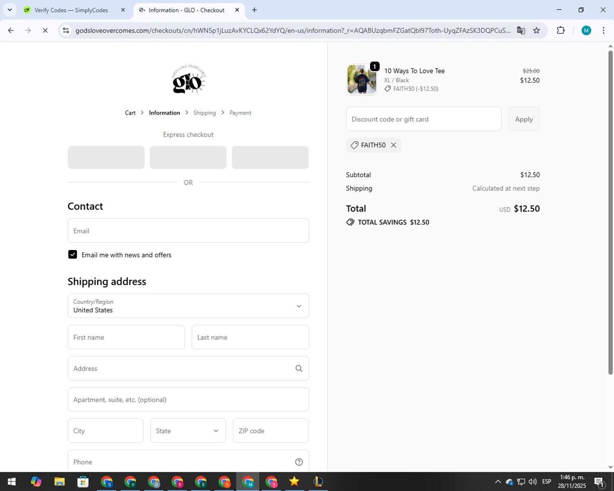Click the ESP language indicator

(x=546, y=482)
